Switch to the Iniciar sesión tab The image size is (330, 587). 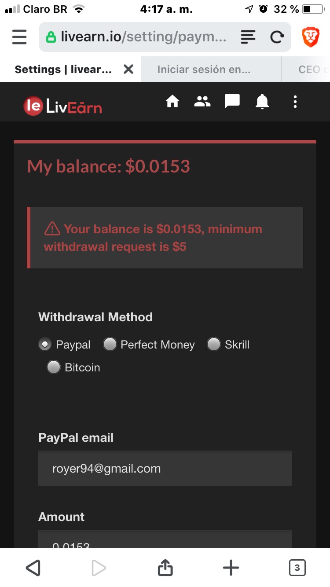click(204, 70)
